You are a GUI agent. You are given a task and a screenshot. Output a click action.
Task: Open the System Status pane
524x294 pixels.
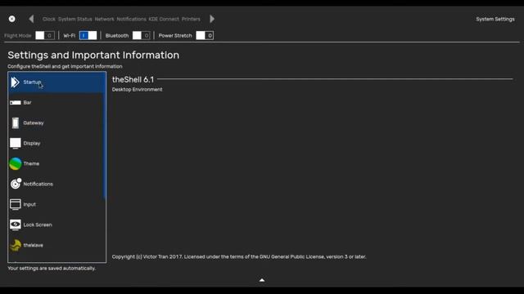(75, 19)
